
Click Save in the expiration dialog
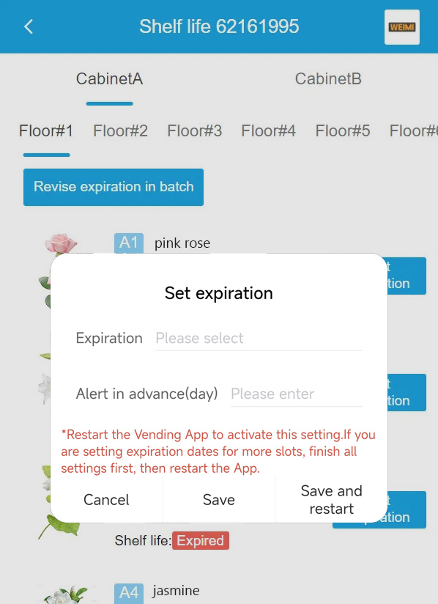coord(218,500)
